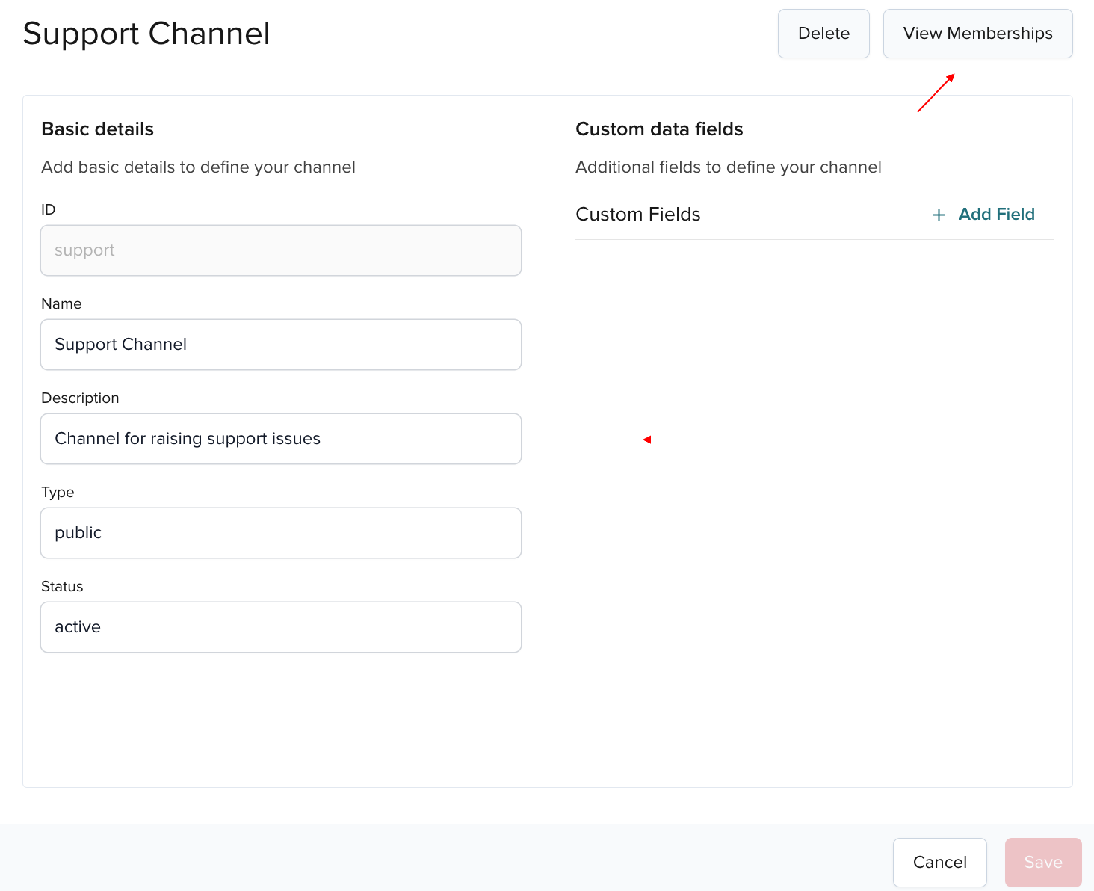This screenshot has height=891, width=1094.
Task: Delete this support channel
Action: tap(823, 34)
